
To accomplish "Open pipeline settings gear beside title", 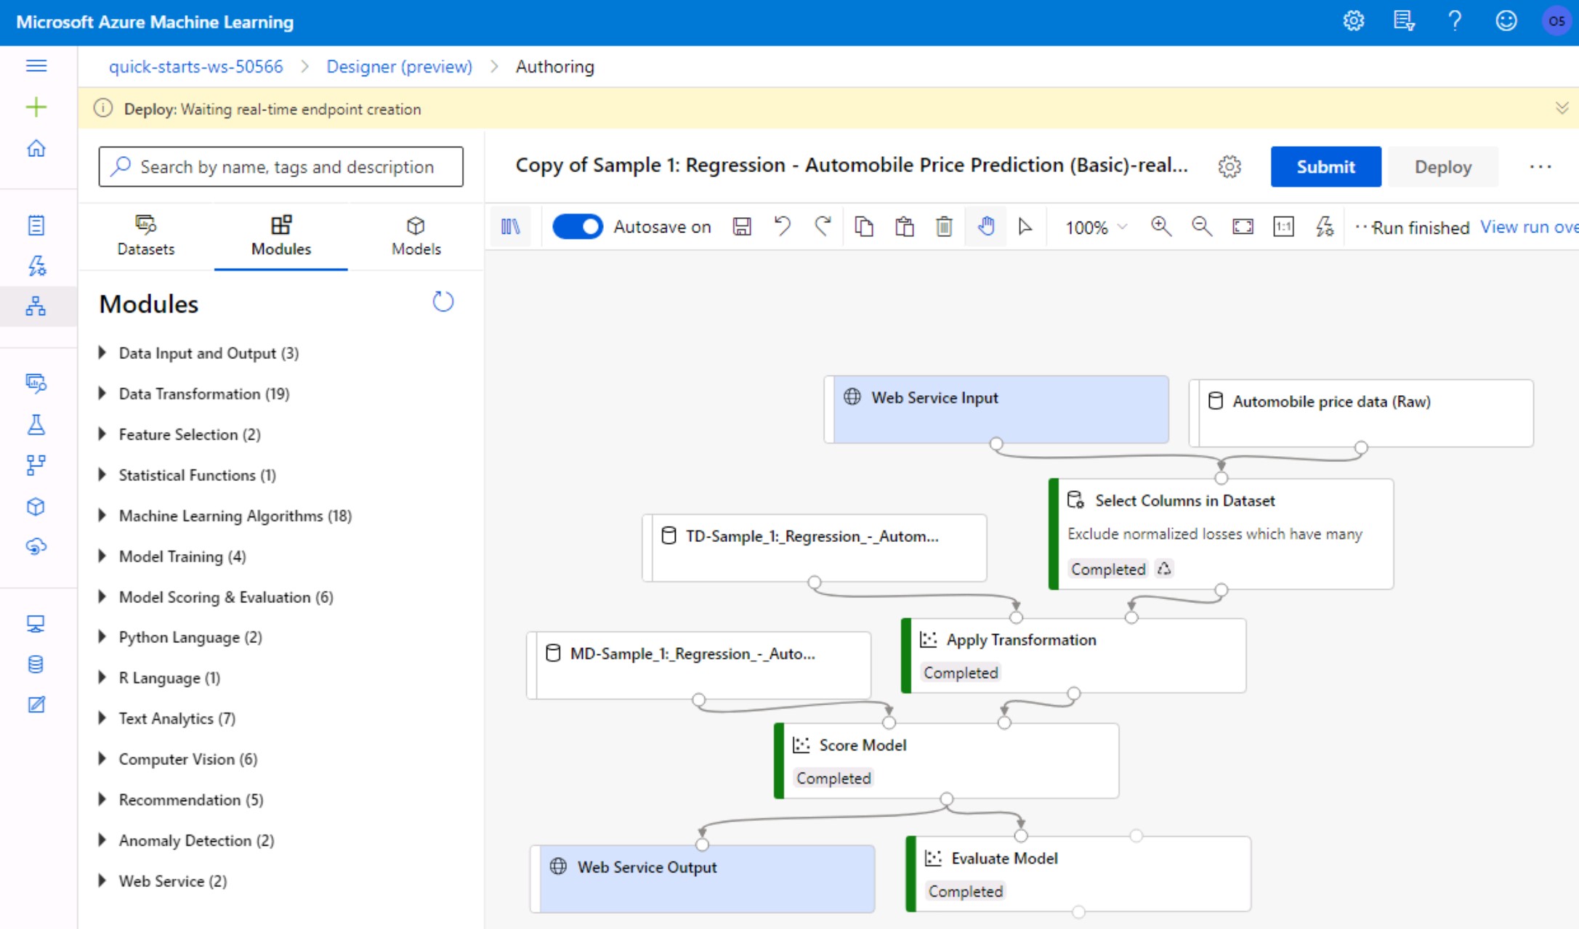I will 1229,166.
